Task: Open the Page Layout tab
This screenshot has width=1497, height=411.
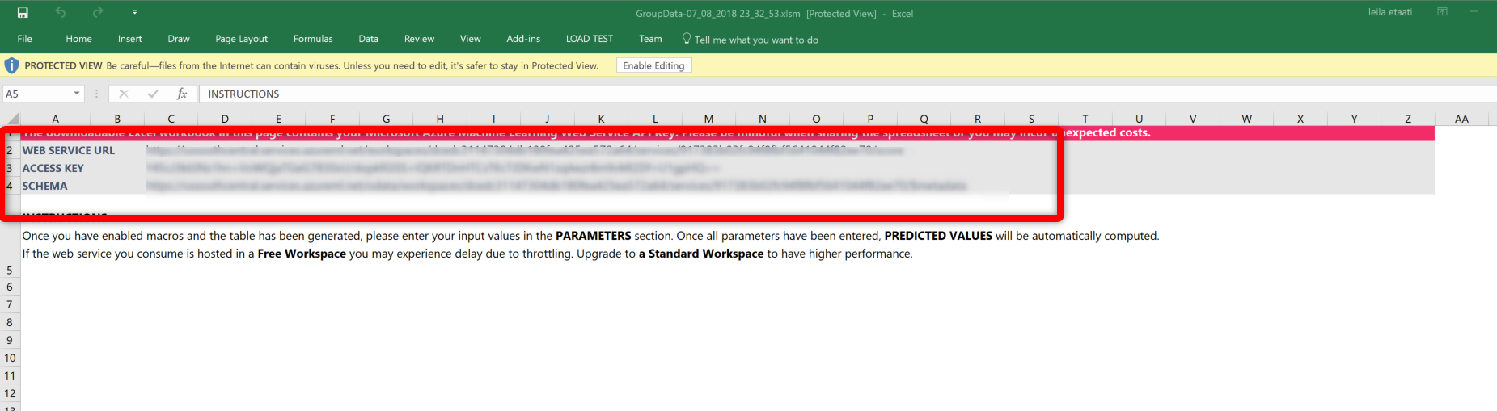Action: [241, 39]
